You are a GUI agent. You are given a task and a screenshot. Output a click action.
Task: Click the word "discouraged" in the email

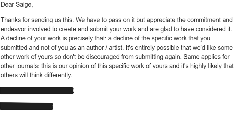click(103, 57)
